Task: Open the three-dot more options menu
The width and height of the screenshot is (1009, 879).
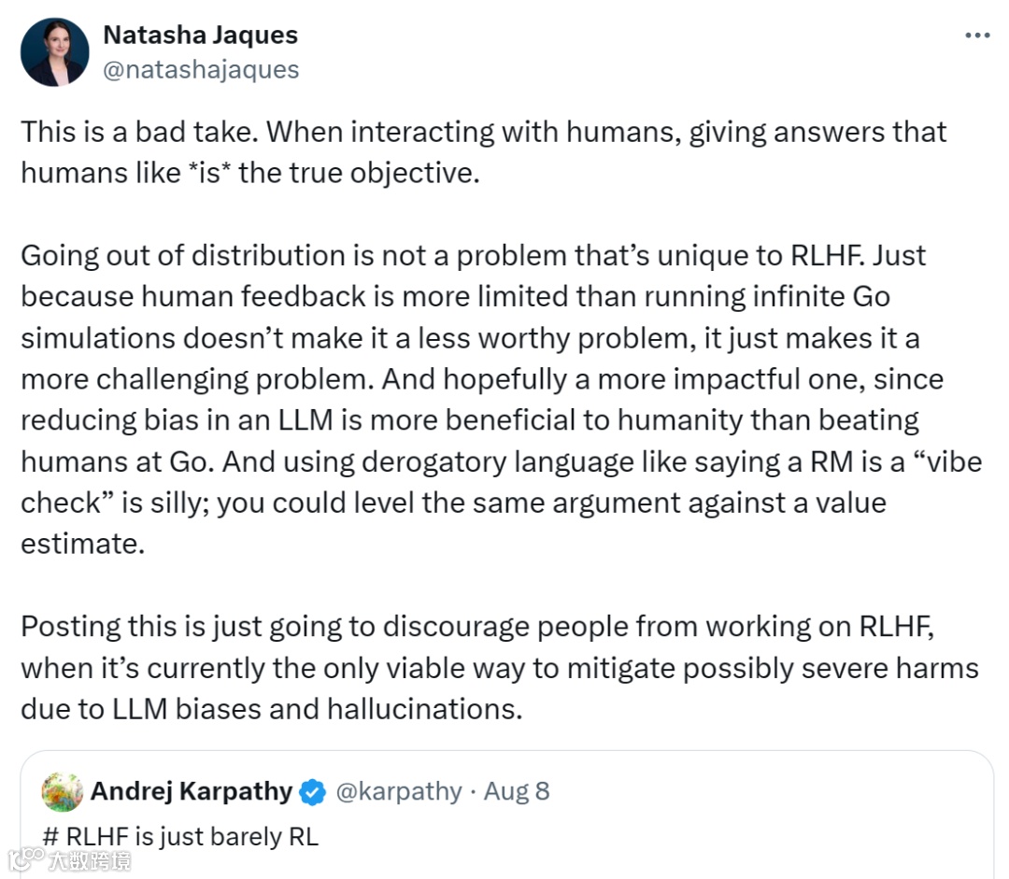Action: point(976,35)
